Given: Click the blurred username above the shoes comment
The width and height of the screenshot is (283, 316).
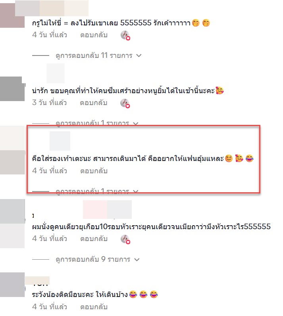Looking at the screenshot, I should pos(60,141).
